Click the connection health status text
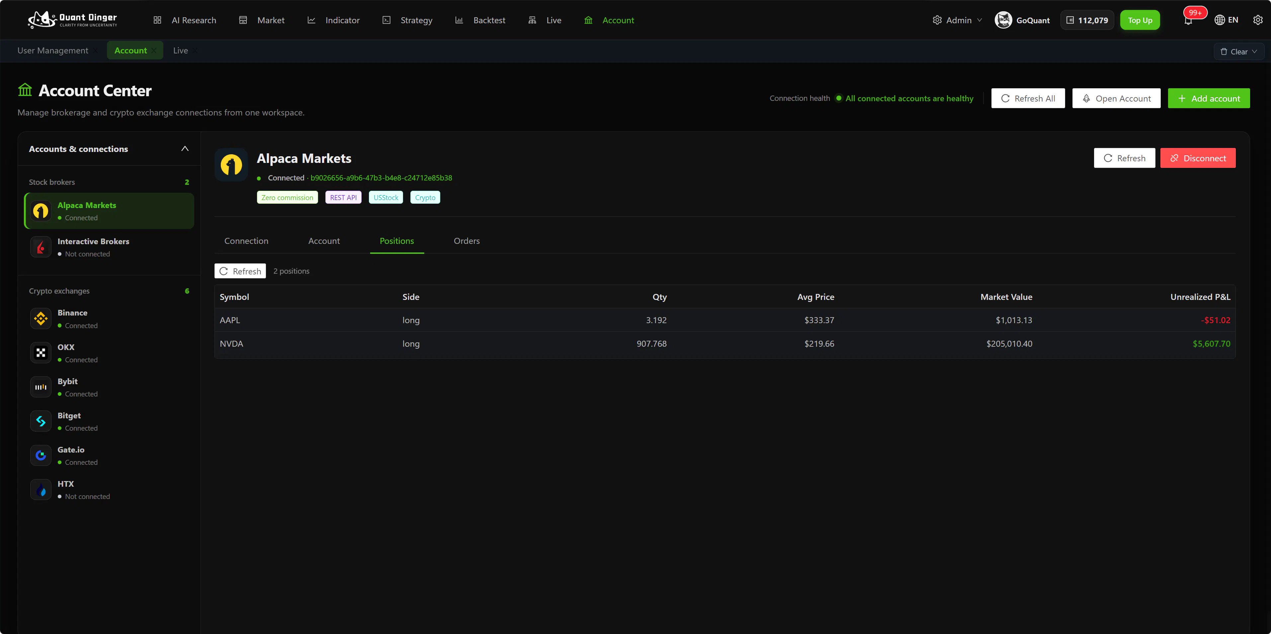 [909, 99]
